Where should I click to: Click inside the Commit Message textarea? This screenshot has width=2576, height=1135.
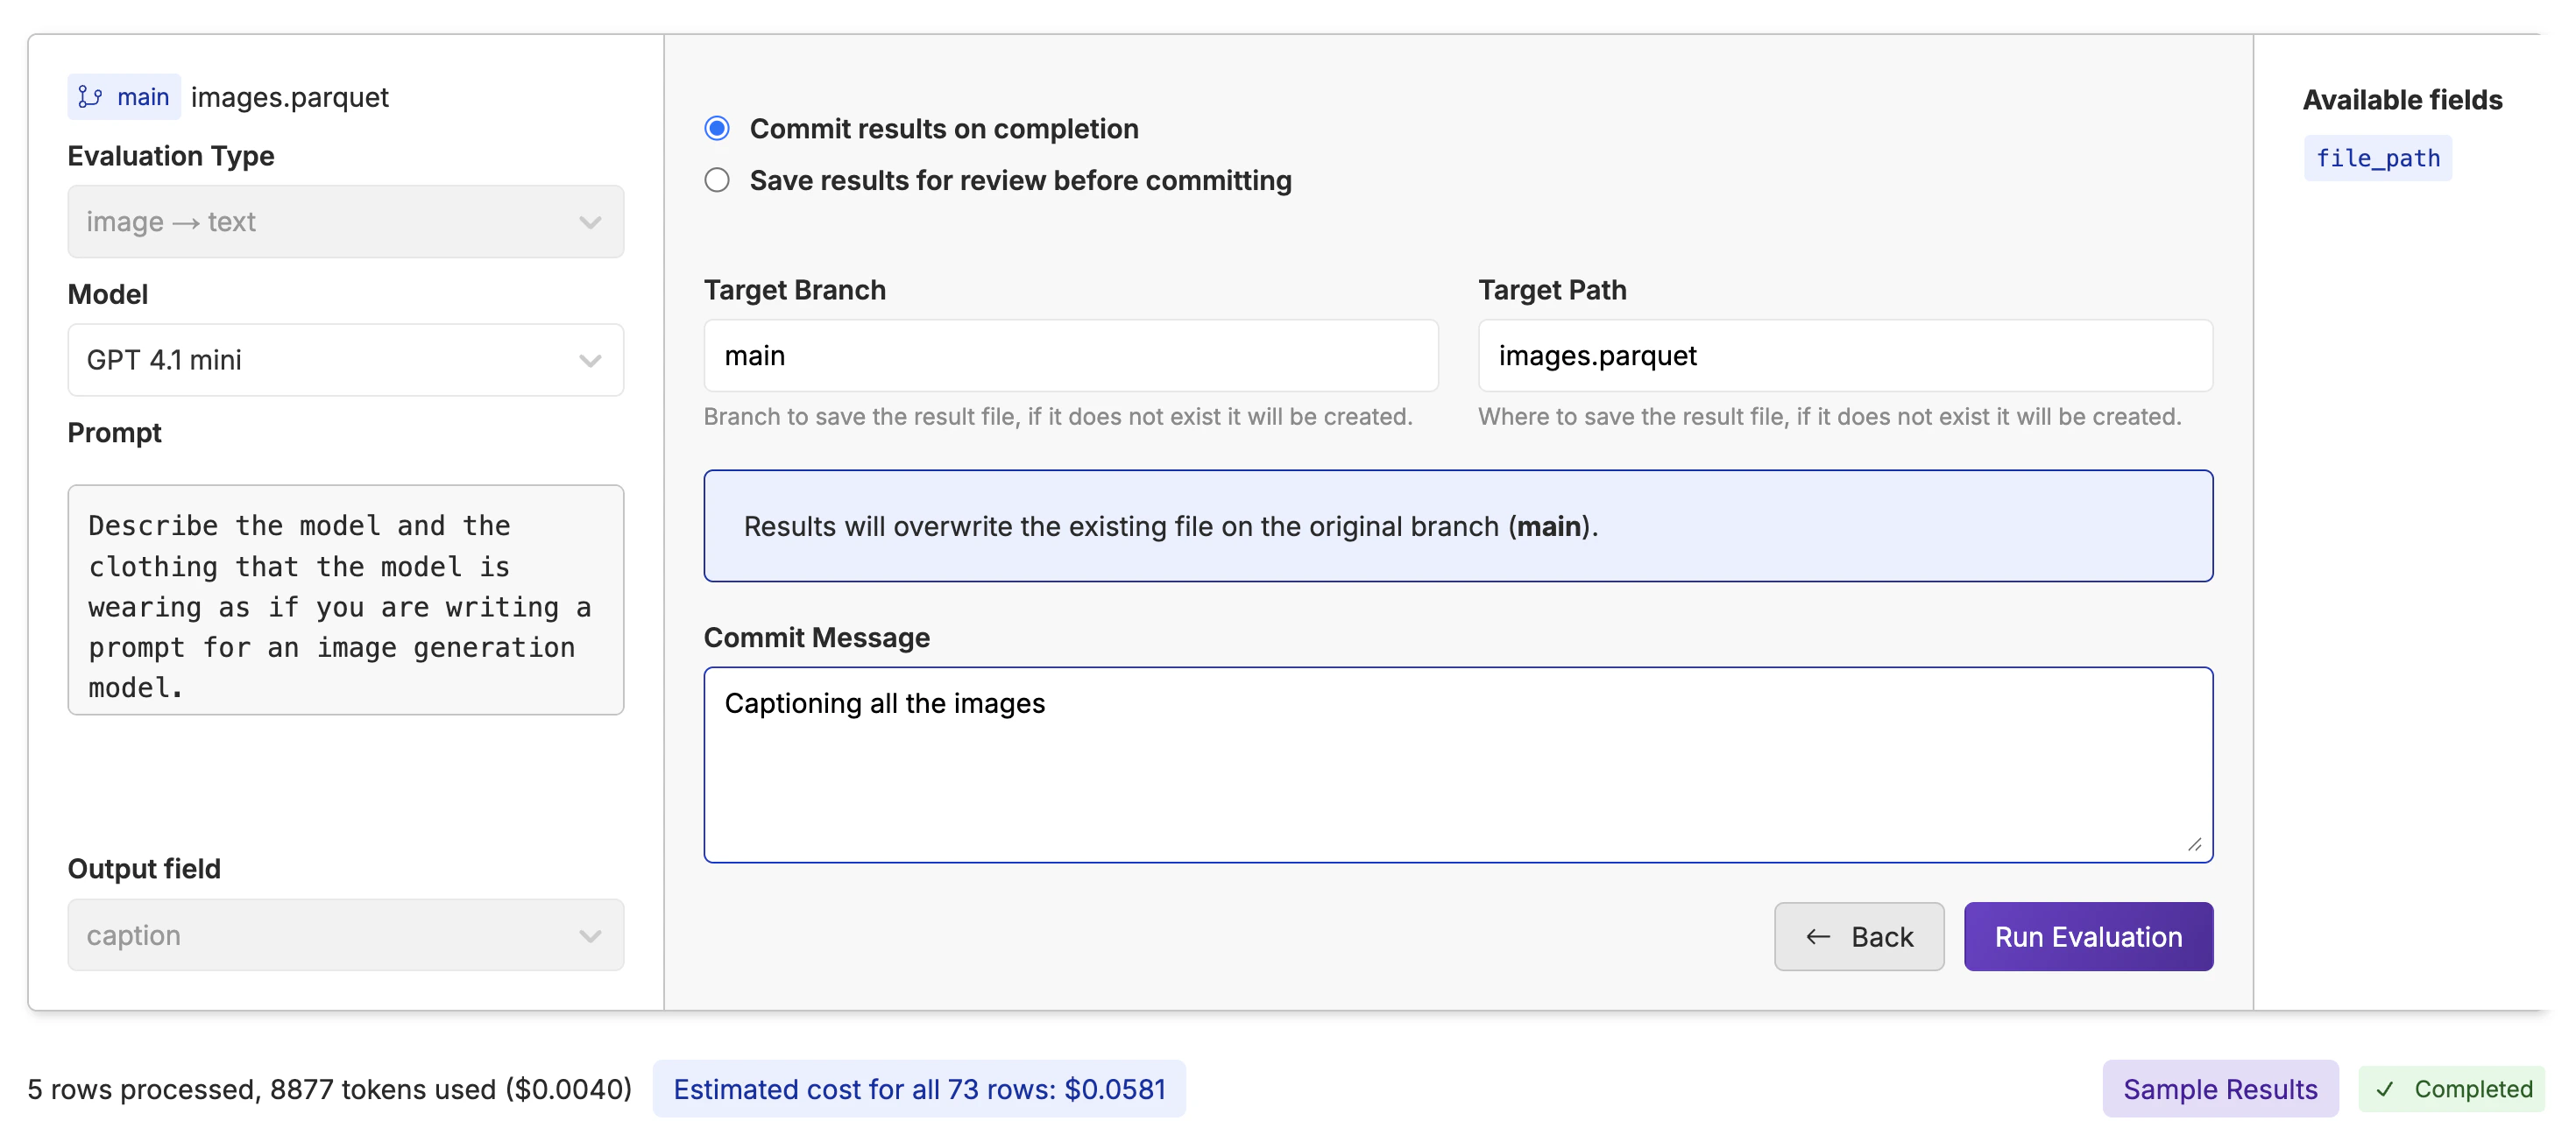click(x=1457, y=765)
